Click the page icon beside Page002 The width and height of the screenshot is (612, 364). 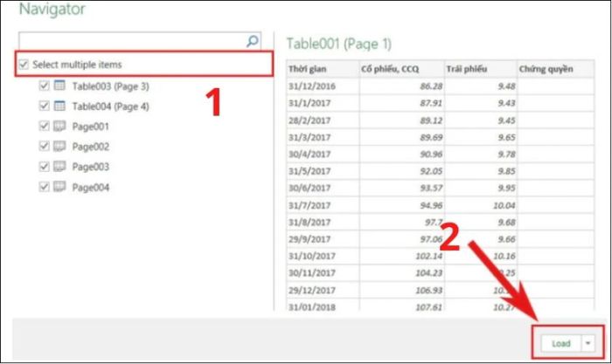point(59,146)
